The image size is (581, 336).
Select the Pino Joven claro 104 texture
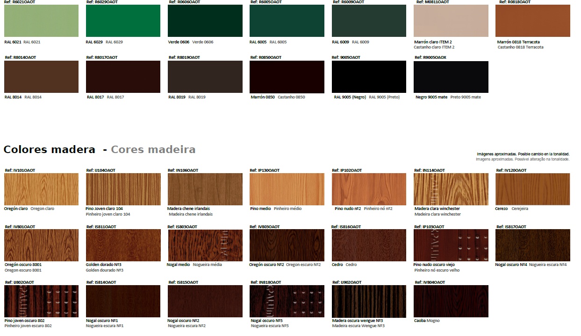pyautogui.click(x=123, y=189)
